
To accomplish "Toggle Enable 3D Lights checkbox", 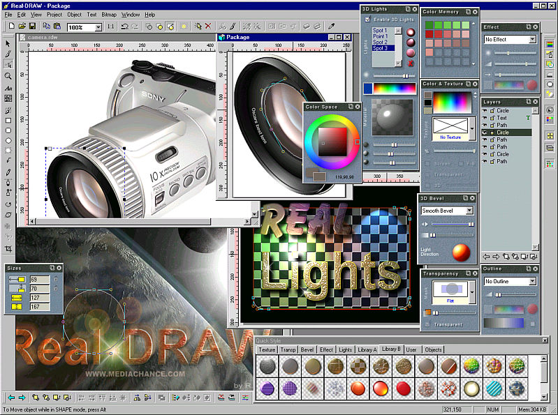I will coord(367,20).
